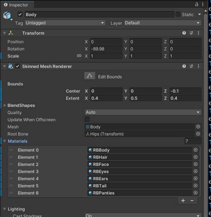Screen dimensions: 211x217
Task: Expand the BlendShapes section
Action: 5,105
